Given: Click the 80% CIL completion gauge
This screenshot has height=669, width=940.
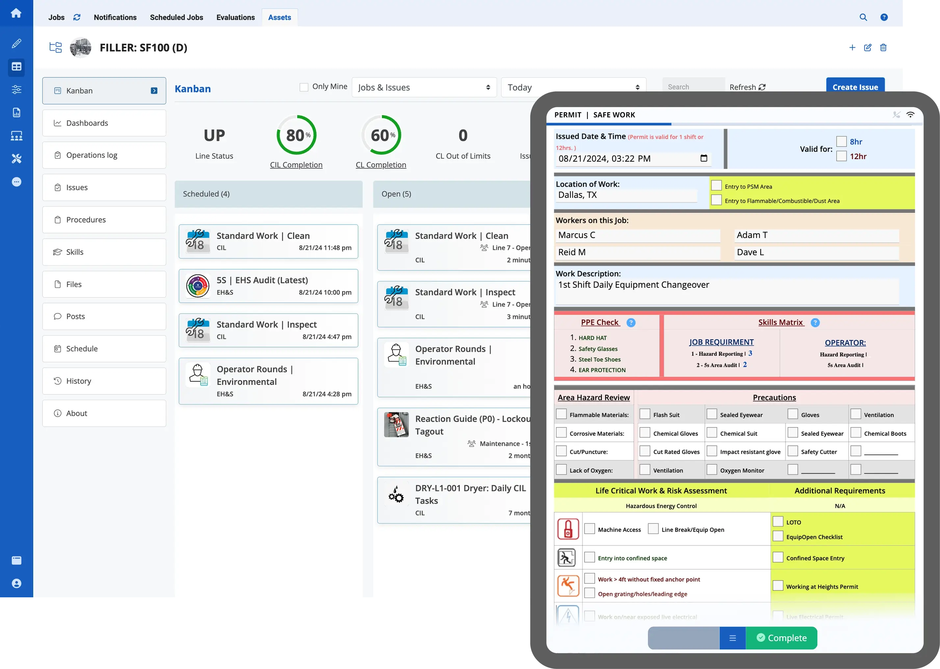Looking at the screenshot, I should click(x=297, y=135).
